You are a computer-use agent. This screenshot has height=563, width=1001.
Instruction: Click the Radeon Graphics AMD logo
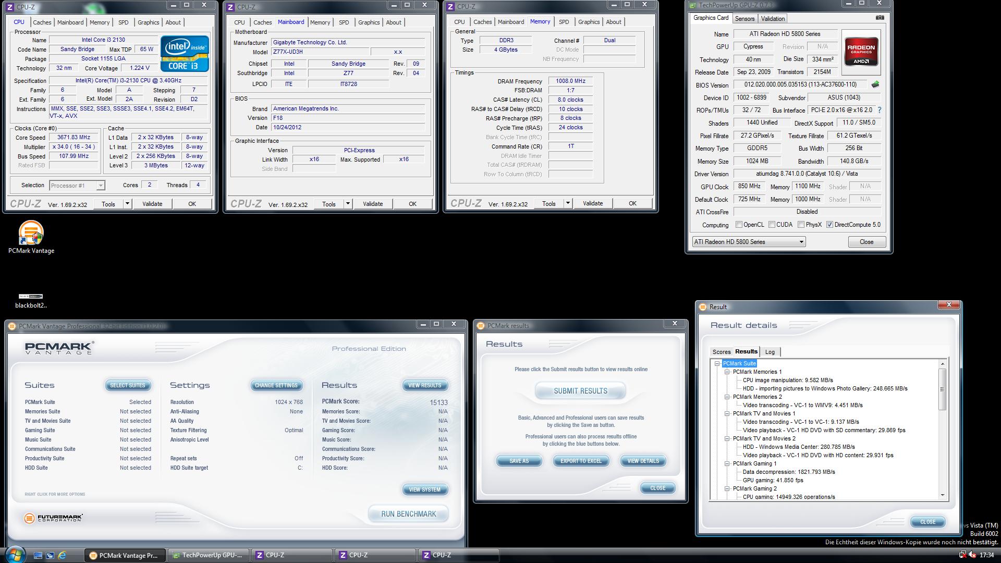click(861, 52)
